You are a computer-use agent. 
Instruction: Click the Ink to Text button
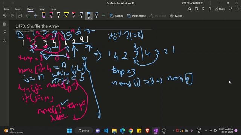tap(158, 16)
